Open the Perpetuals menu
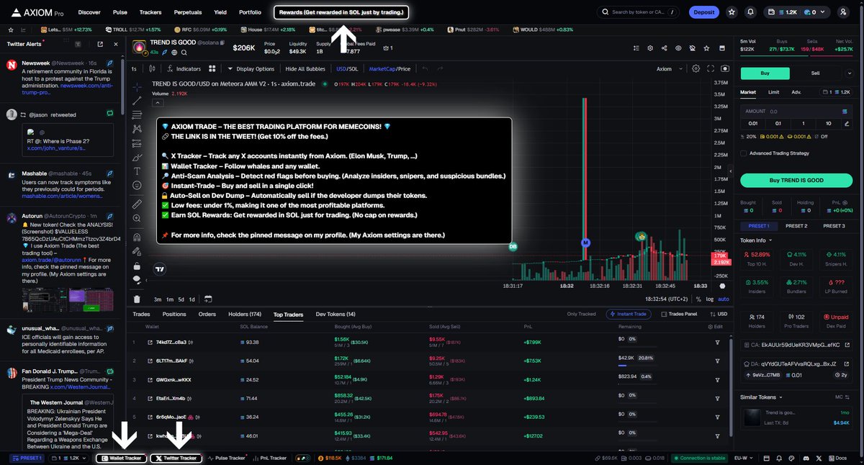Viewport: 864px width, 465px height. pyautogui.click(x=187, y=12)
